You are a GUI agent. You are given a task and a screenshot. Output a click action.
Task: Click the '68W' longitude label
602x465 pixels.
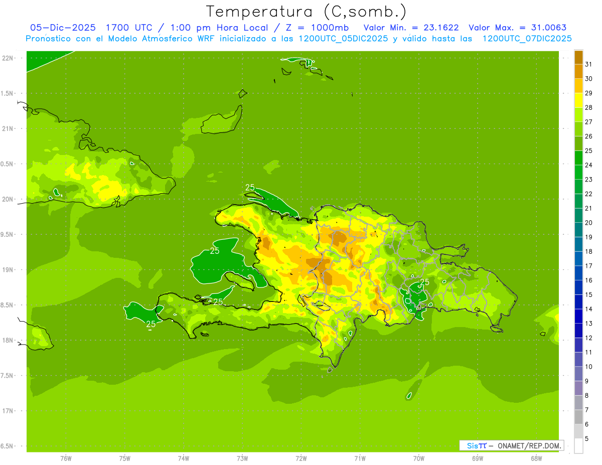point(536,458)
